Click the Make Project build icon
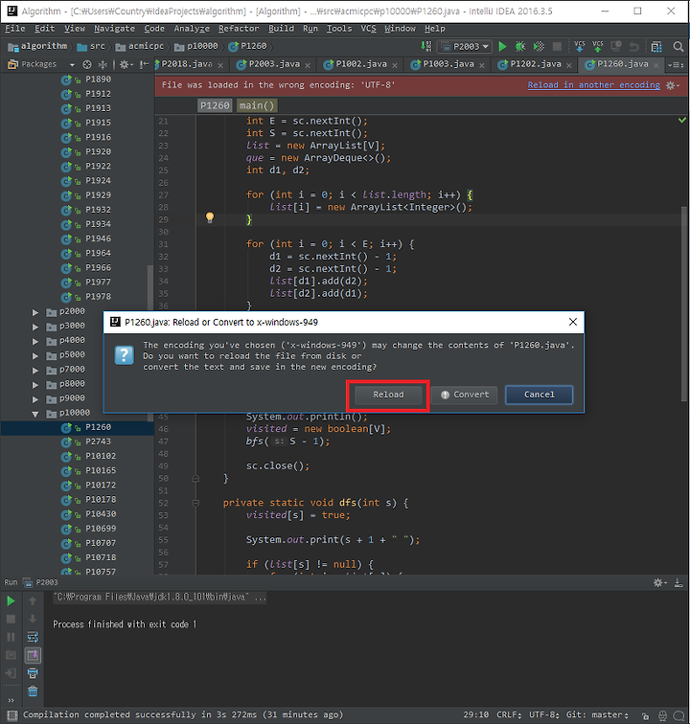Screen dimensions: 690x724 [x=425, y=46]
